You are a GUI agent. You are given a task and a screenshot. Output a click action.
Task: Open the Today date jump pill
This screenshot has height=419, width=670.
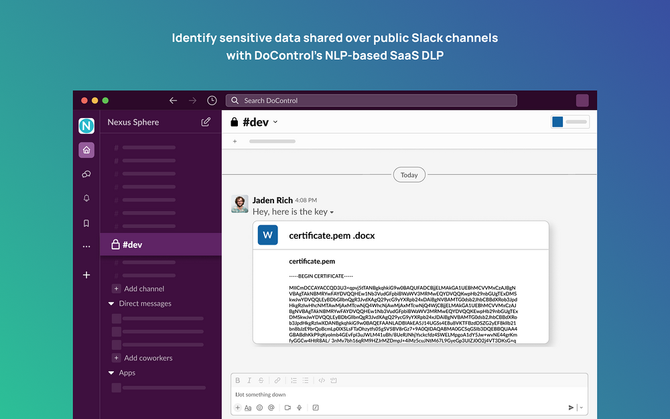click(409, 175)
